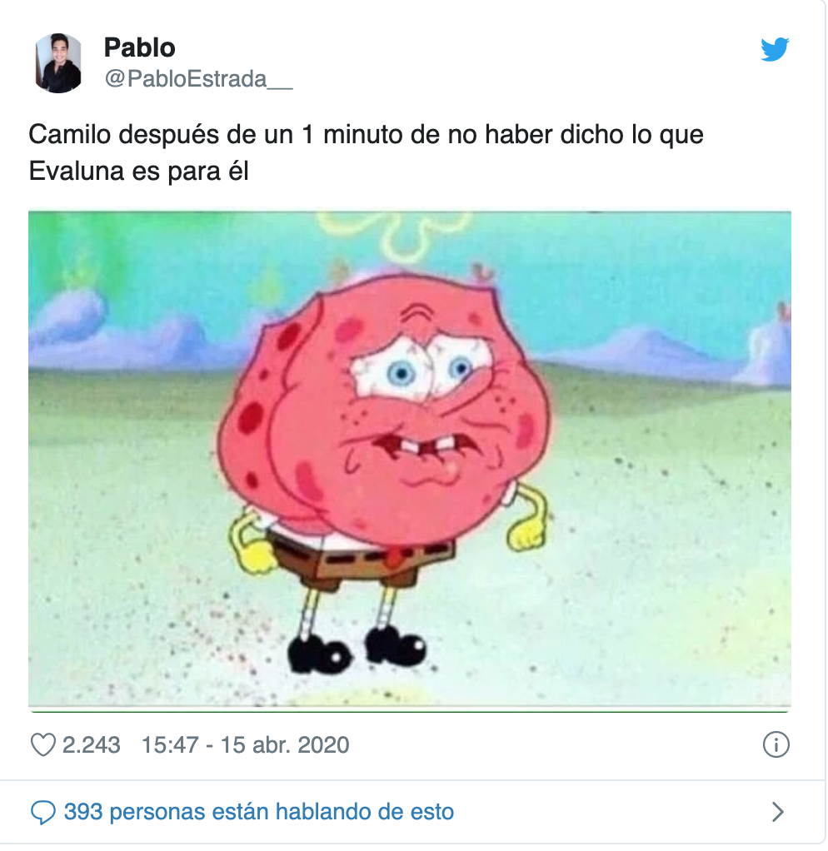Open the 15:47 time link
This screenshot has height=851, width=828.
tap(170, 744)
